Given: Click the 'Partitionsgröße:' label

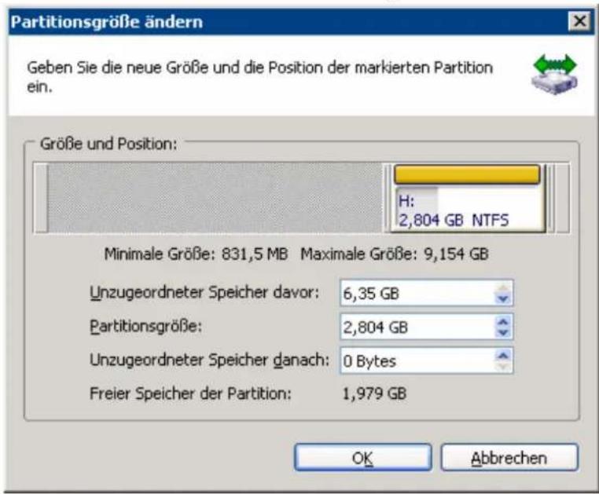Looking at the screenshot, I should (146, 327).
